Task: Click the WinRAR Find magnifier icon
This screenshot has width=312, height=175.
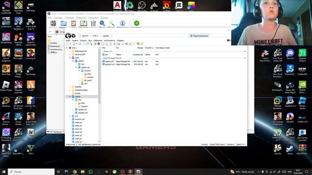Action: (x=102, y=23)
